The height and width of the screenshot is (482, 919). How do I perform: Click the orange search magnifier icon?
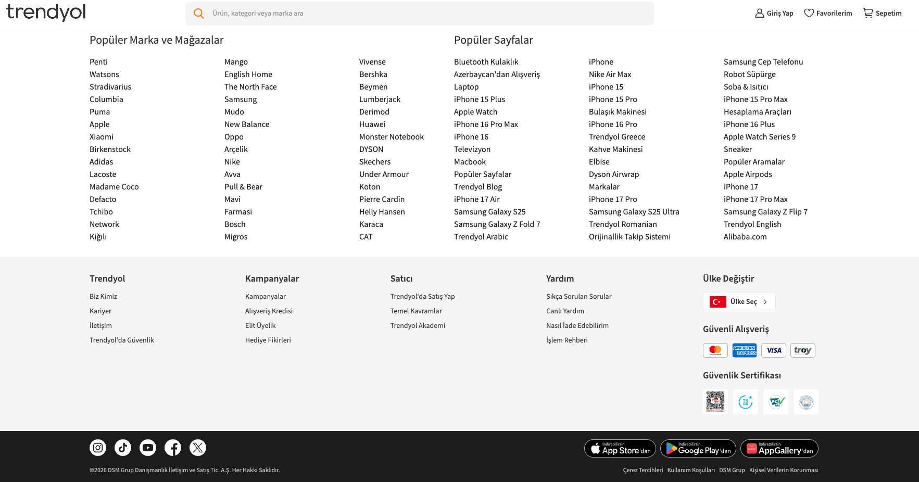(x=199, y=14)
